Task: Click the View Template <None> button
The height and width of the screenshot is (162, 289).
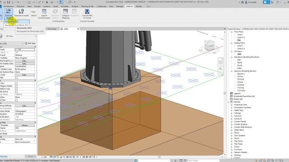Action: [x=24, y=125]
